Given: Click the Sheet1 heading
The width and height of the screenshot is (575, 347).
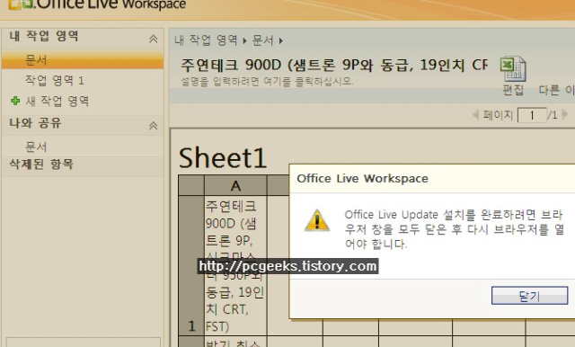Looking at the screenshot, I should click(x=222, y=157).
